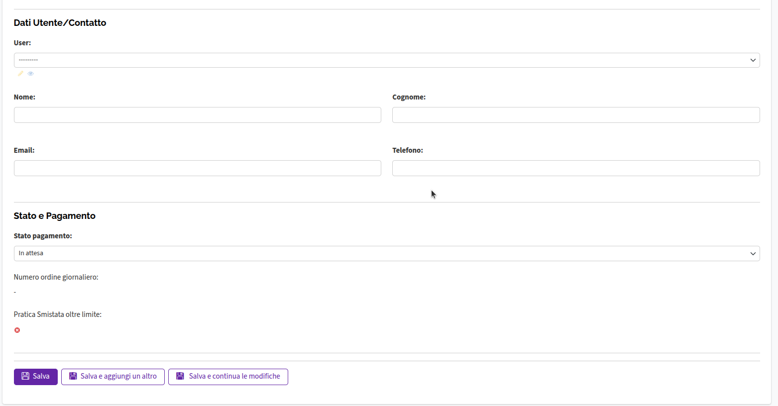The height and width of the screenshot is (406, 778).
Task: Click the eye view icon below User
Action: (31, 74)
